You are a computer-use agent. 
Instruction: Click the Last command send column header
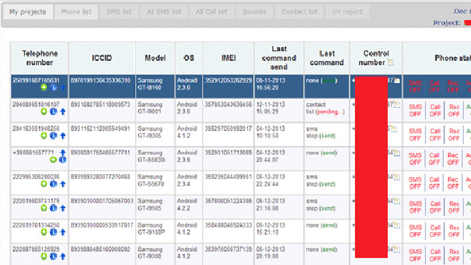(279, 58)
